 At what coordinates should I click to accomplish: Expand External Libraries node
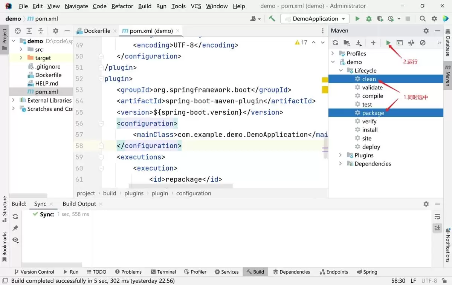[14, 100]
